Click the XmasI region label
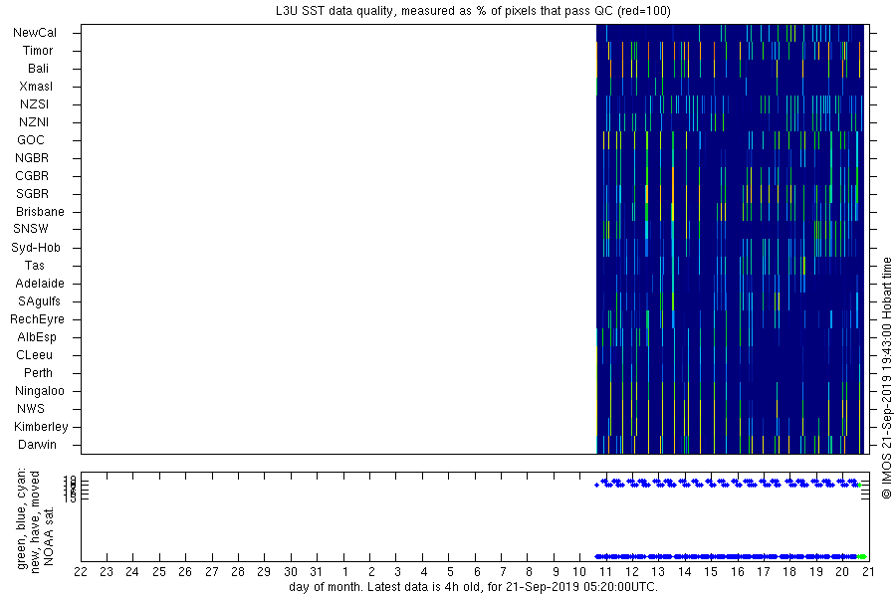Viewport: 896px width, 597px height. pos(36,87)
